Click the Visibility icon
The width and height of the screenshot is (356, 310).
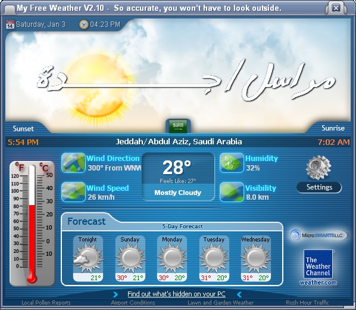tap(232, 192)
